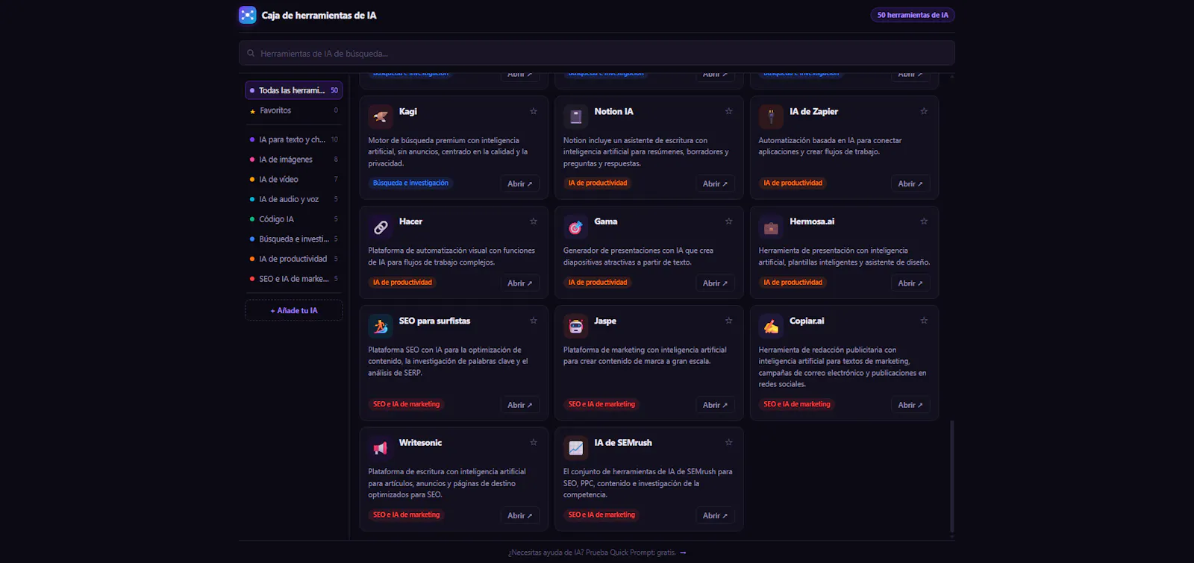
Task: Click Abrir on the Copiar.ai card
Action: (x=910, y=405)
